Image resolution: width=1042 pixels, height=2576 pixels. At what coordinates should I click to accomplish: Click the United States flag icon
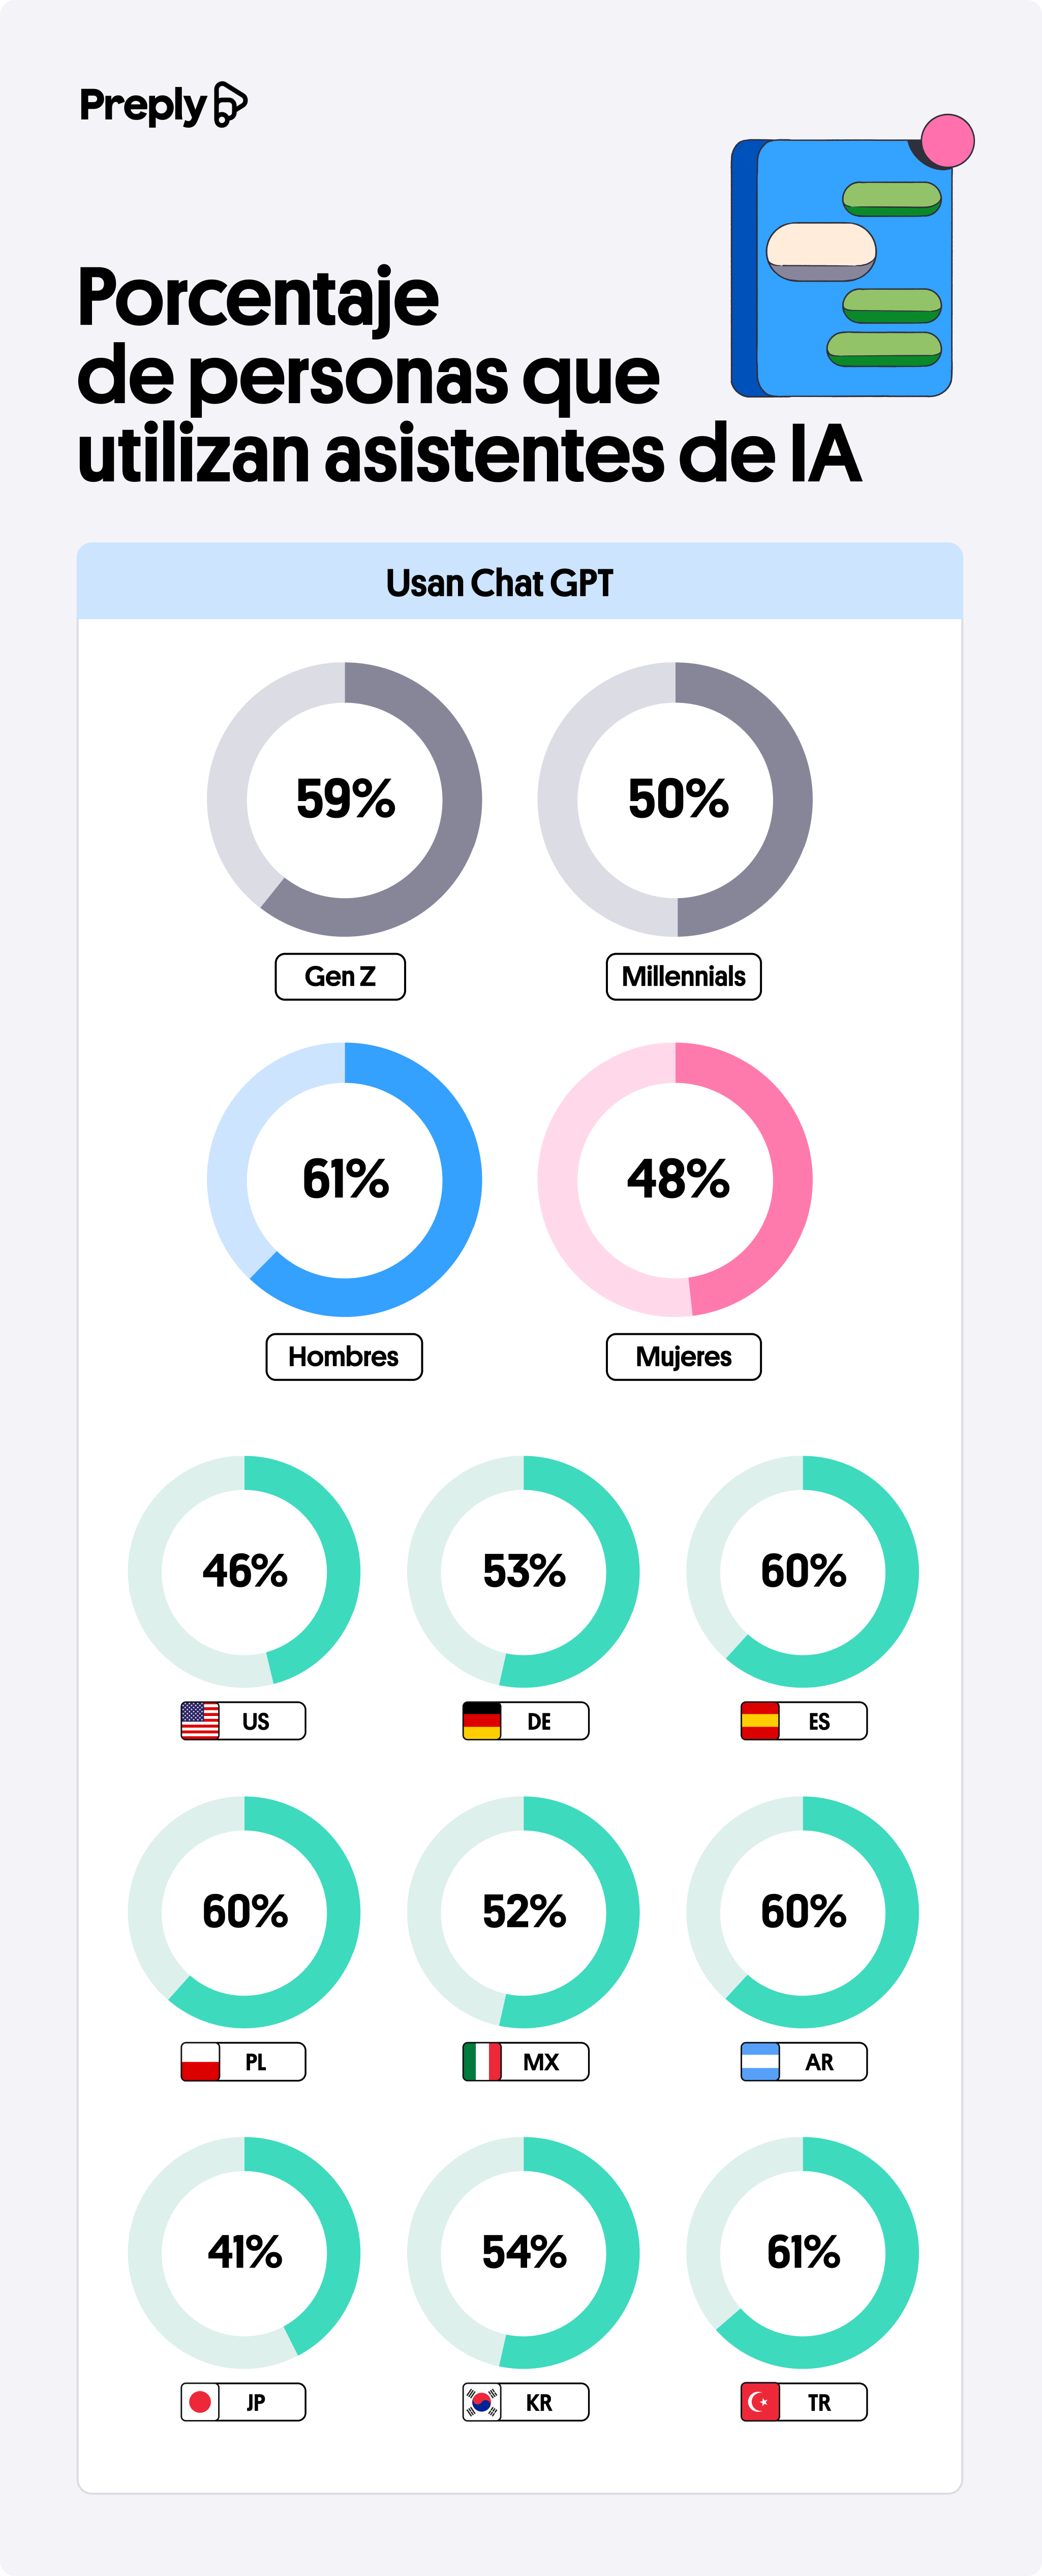point(200,1721)
